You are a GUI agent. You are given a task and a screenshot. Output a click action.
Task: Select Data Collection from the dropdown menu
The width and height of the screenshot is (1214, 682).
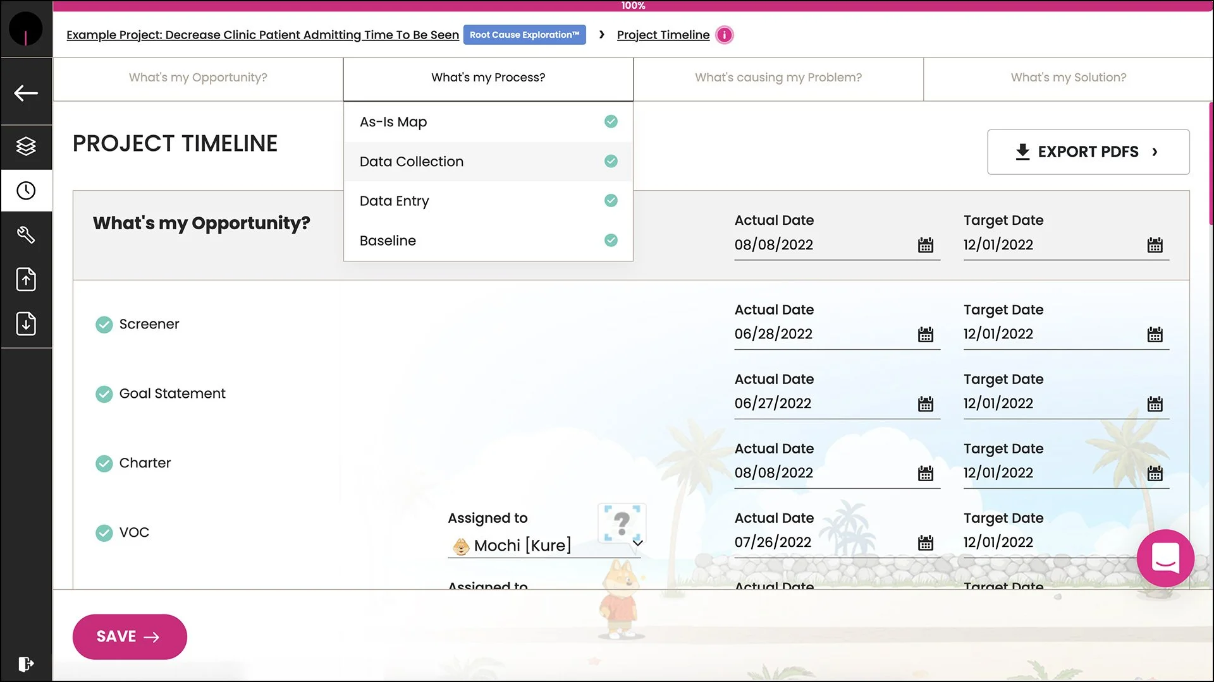412,162
